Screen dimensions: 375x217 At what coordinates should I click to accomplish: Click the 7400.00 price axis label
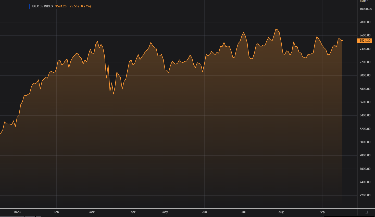point(365,182)
